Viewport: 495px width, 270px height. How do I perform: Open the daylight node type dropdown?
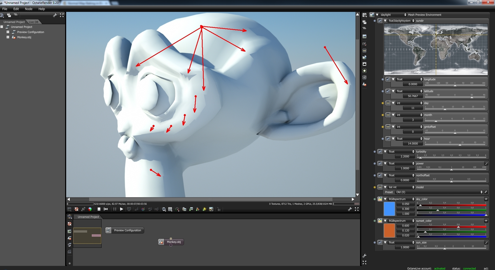393,15
